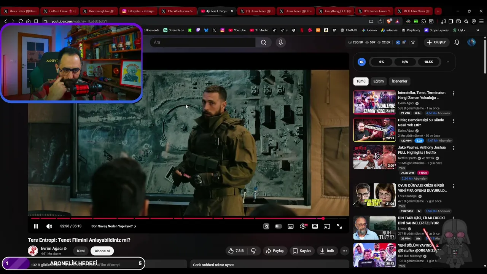Open 'Hitler, Demokrasiyi 53 Günde' video title
Screen dimensions: 487x274
pos(420,123)
